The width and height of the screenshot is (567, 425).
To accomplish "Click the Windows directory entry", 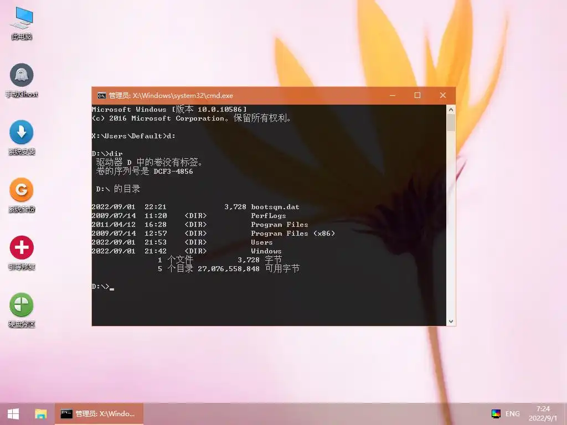I will [266, 251].
